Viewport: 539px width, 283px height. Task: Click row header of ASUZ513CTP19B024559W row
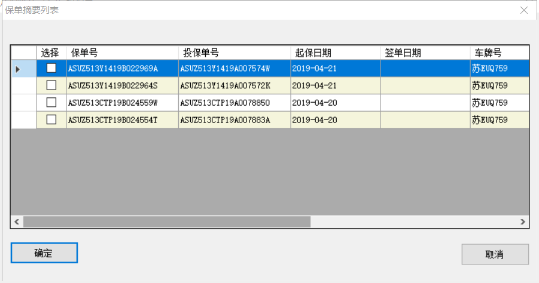coord(24,103)
